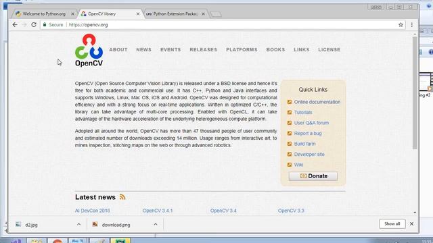Click the download.png file icon in downloads bar

95,224
